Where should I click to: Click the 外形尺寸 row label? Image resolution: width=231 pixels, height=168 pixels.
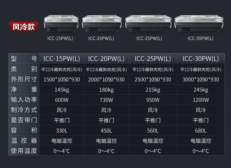24,79
